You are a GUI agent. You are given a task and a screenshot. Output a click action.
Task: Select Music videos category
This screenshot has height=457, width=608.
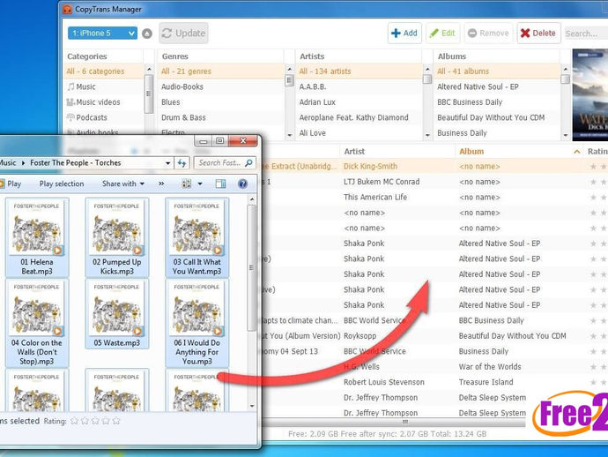103,102
